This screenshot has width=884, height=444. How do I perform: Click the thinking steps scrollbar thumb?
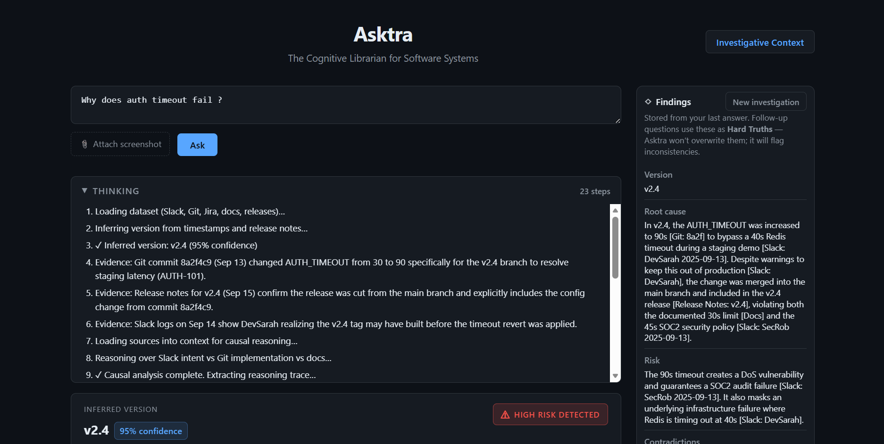(x=615, y=247)
